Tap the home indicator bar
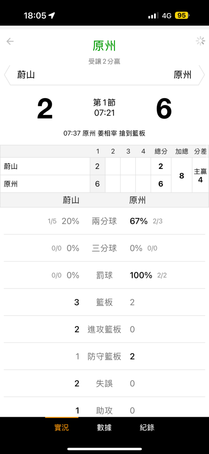This screenshot has width=209, height=454. tap(104, 449)
